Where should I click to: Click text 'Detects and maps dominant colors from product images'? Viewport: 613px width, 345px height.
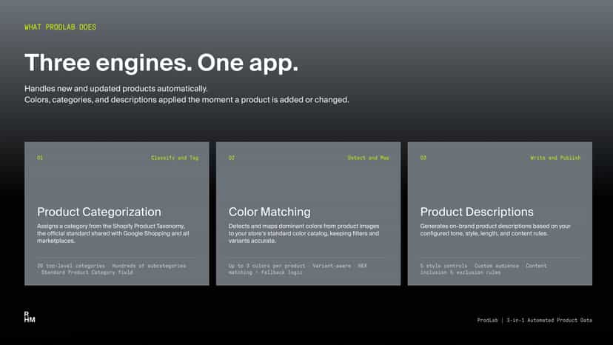[x=304, y=226]
